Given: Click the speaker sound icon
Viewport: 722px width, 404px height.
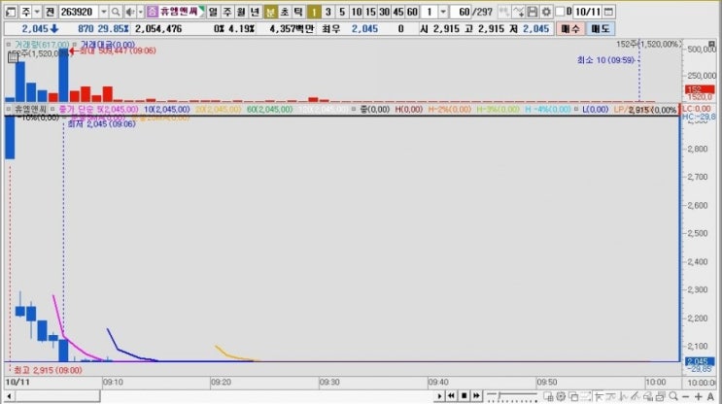Looking at the screenshot, I should click(130, 12).
